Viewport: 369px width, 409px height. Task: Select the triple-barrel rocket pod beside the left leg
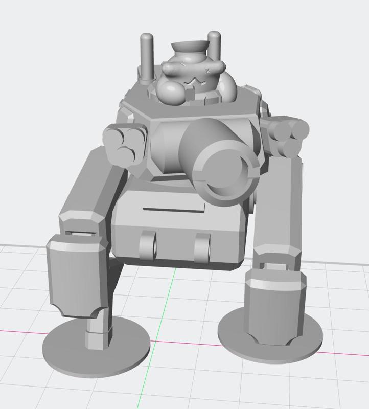pyautogui.click(x=126, y=145)
